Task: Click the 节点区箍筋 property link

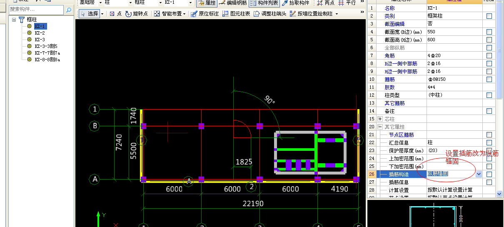Action: 401,135
